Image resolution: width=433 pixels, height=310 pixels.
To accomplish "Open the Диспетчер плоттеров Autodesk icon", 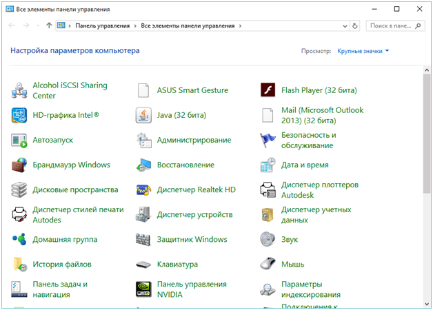I will (x=268, y=189).
